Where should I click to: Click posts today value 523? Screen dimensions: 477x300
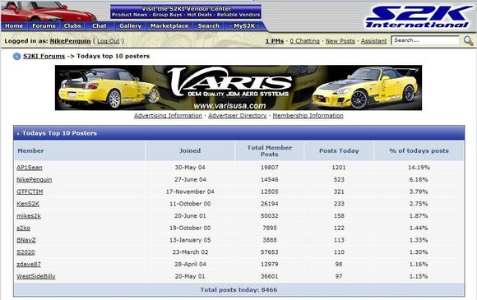point(339,180)
